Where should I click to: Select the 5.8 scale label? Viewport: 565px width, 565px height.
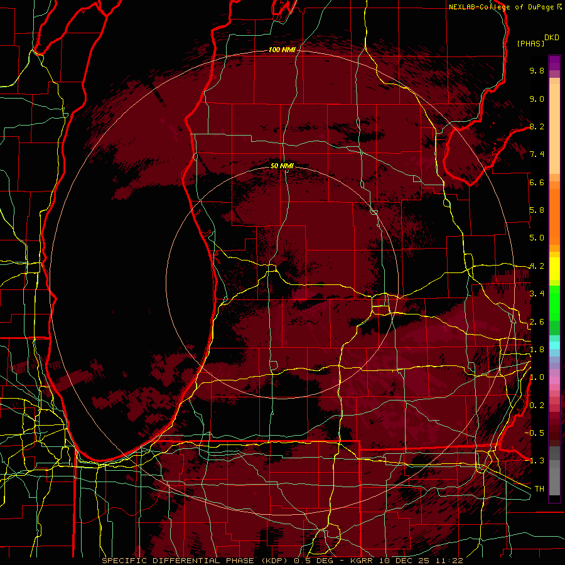coord(537,210)
